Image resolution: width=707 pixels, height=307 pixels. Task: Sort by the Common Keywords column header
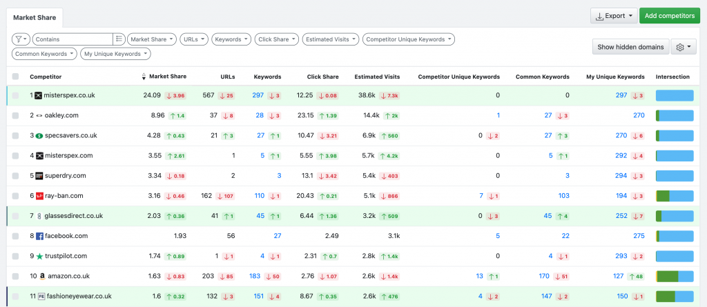543,77
